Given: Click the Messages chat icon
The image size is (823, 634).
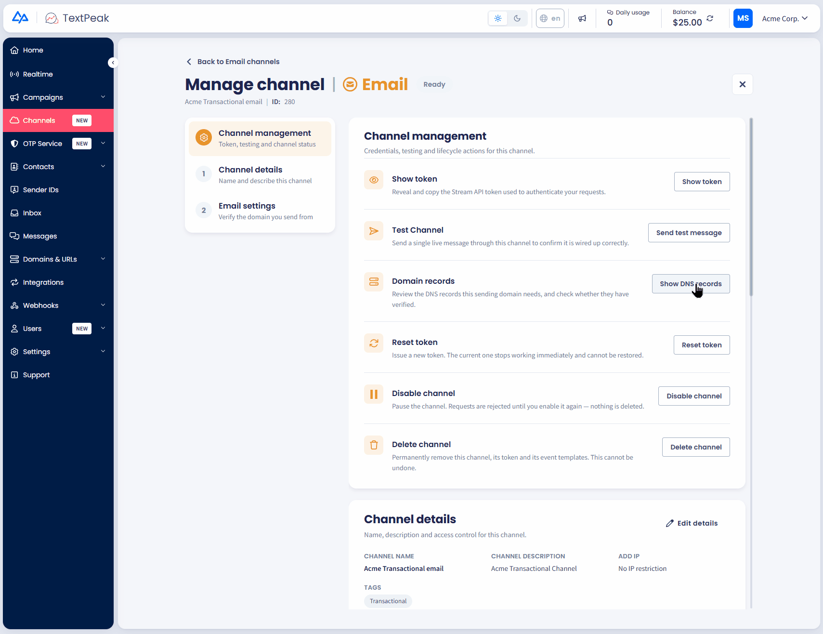Looking at the screenshot, I should [x=14, y=236].
